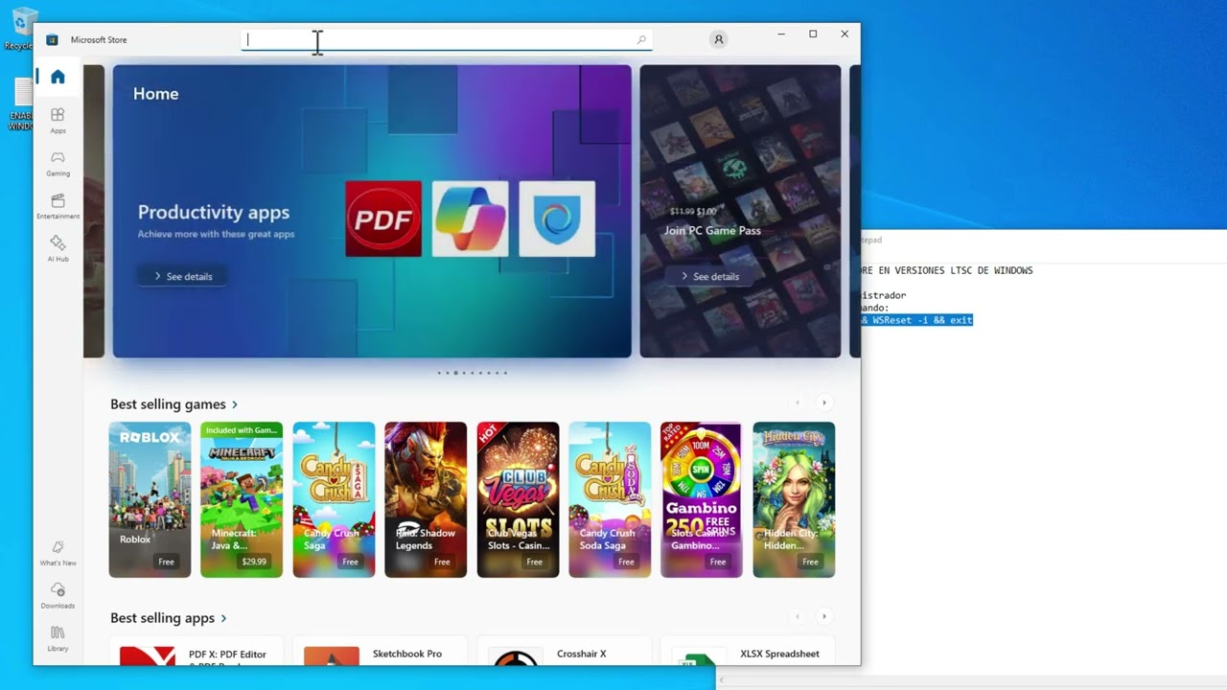Open the Hidden City game card
This screenshot has height=690, width=1227.
pos(794,499)
